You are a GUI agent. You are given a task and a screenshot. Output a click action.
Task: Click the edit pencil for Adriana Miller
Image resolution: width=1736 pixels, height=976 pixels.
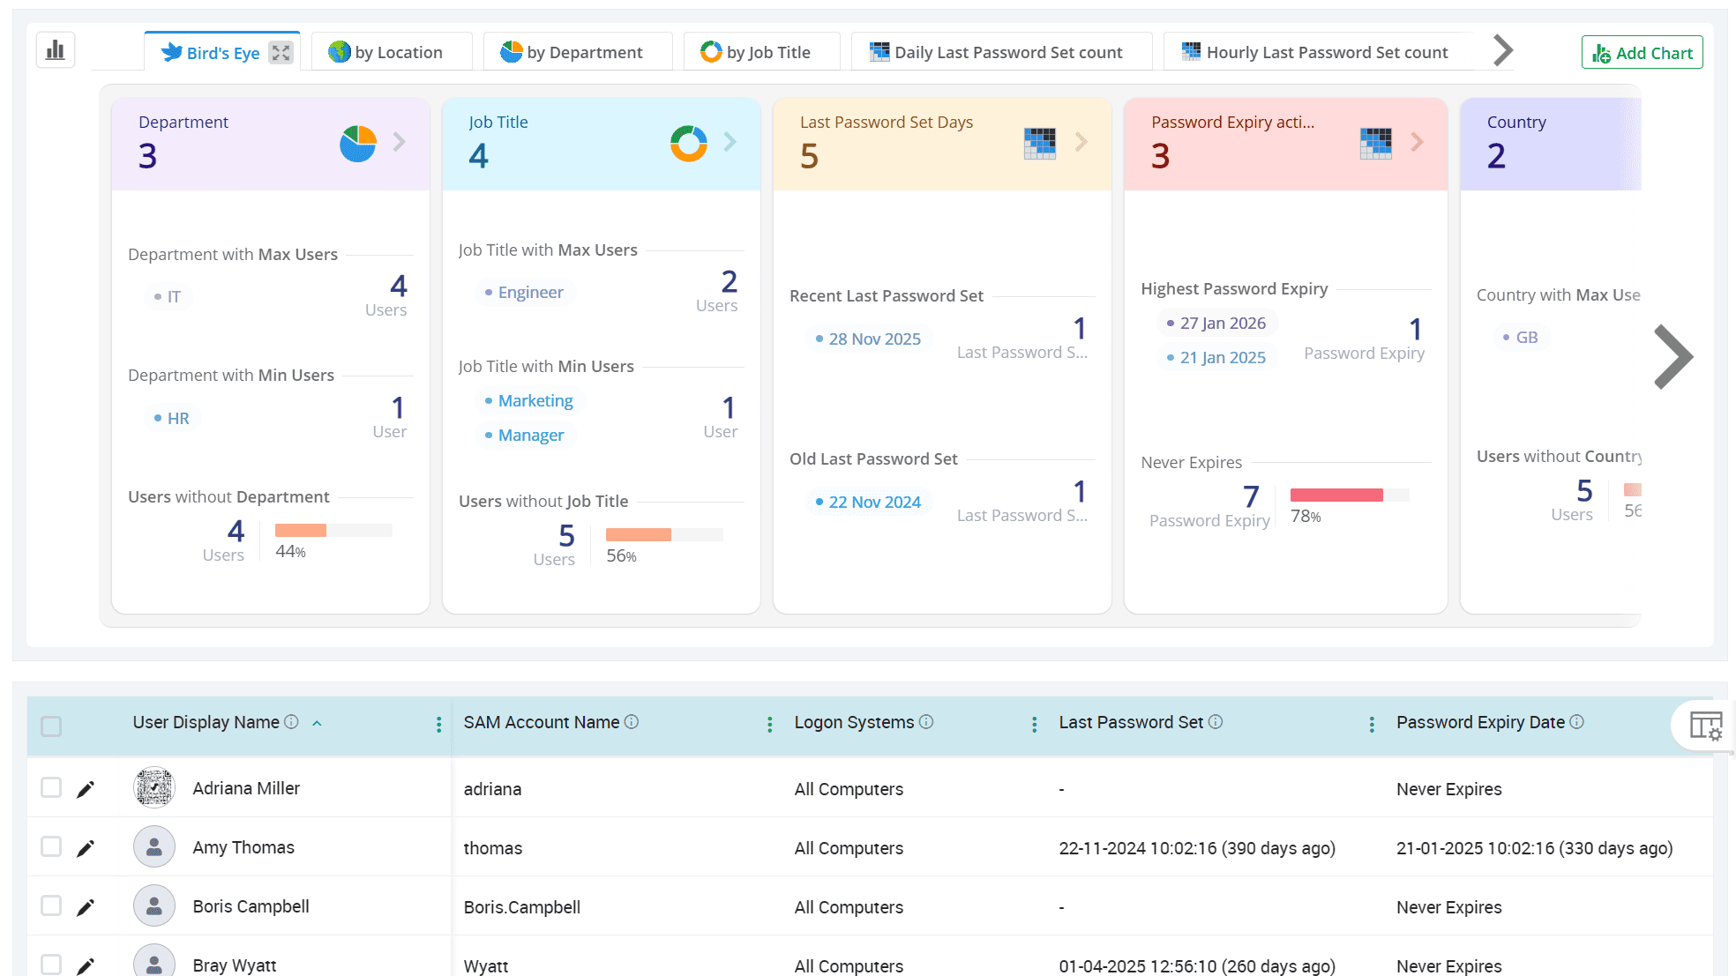[x=86, y=789]
